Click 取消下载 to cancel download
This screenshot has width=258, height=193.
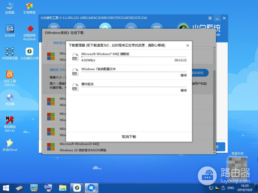(x=129, y=137)
